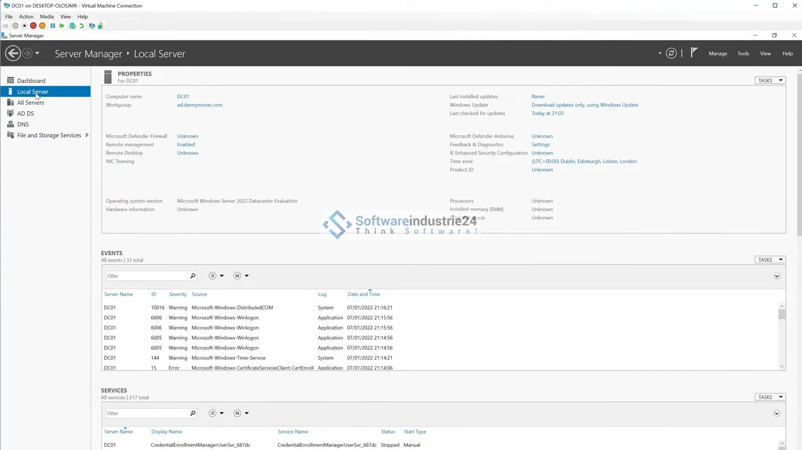
Task: Collapse the Events filter panel chevron
Action: click(x=777, y=276)
